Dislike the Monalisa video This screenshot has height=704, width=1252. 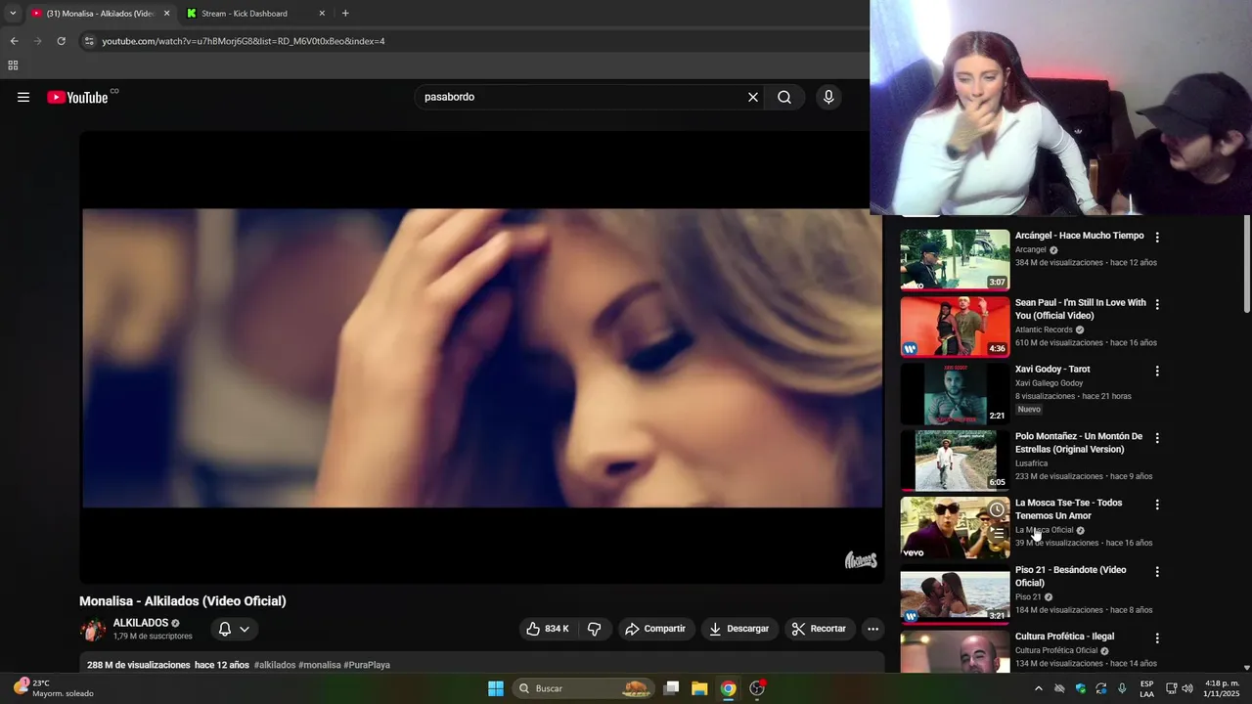594,629
